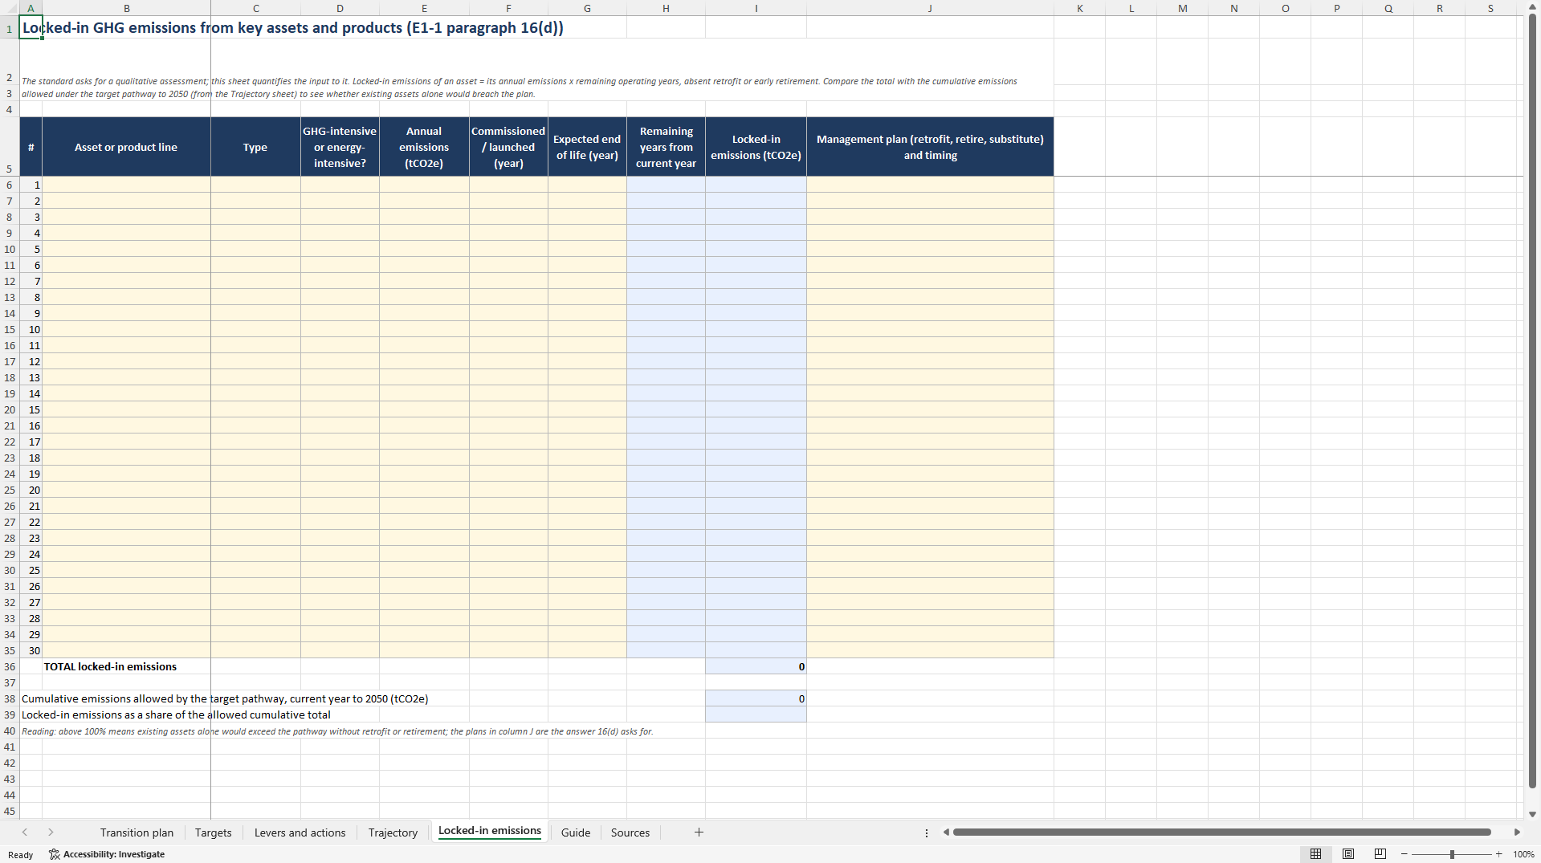Screen dimensions: 1541x863
Task: Switch to Page Layout view
Action: point(1348,854)
